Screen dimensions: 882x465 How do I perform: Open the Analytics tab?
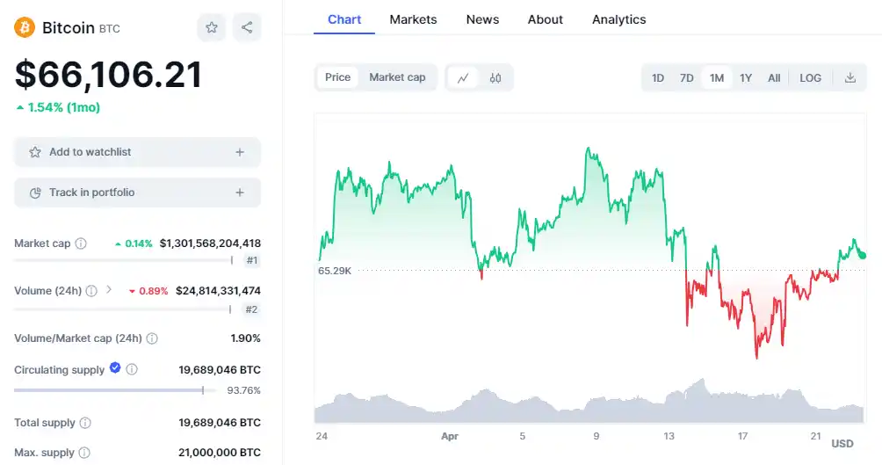click(x=618, y=19)
